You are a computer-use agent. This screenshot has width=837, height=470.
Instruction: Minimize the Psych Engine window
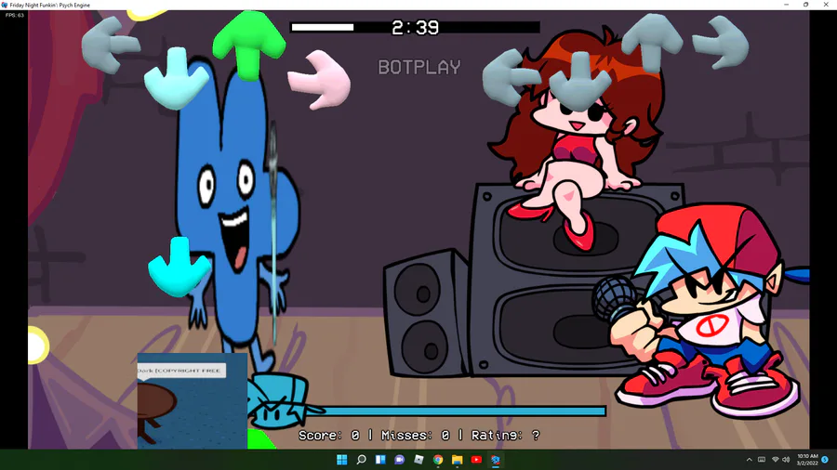tap(786, 5)
